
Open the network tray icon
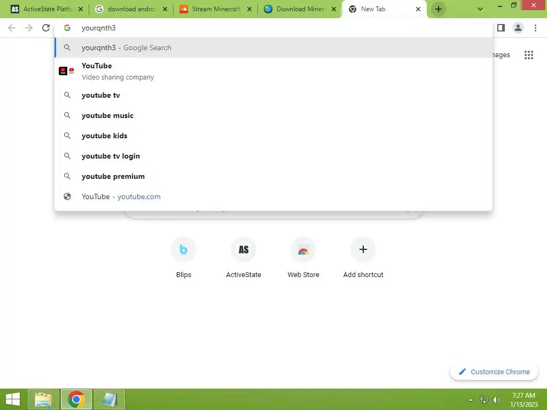(483, 399)
